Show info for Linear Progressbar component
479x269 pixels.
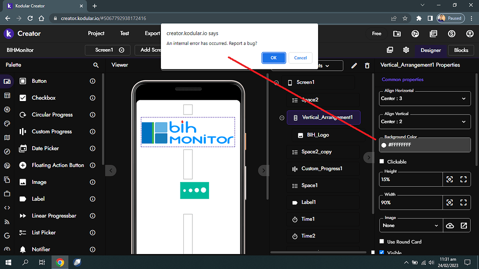pos(93,216)
